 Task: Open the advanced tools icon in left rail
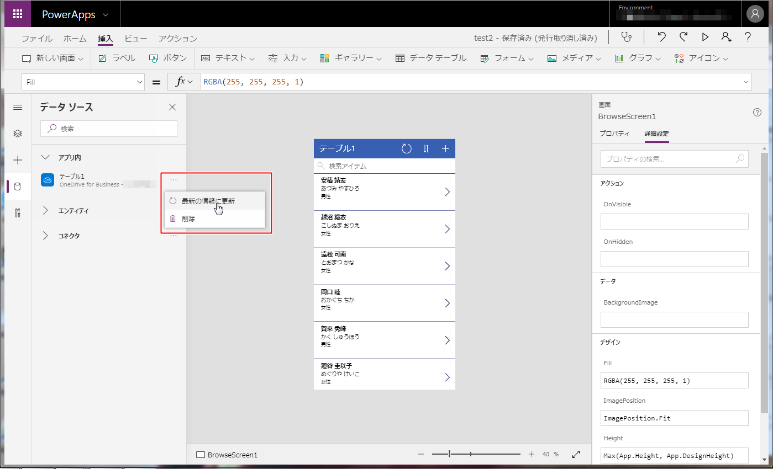(18, 213)
